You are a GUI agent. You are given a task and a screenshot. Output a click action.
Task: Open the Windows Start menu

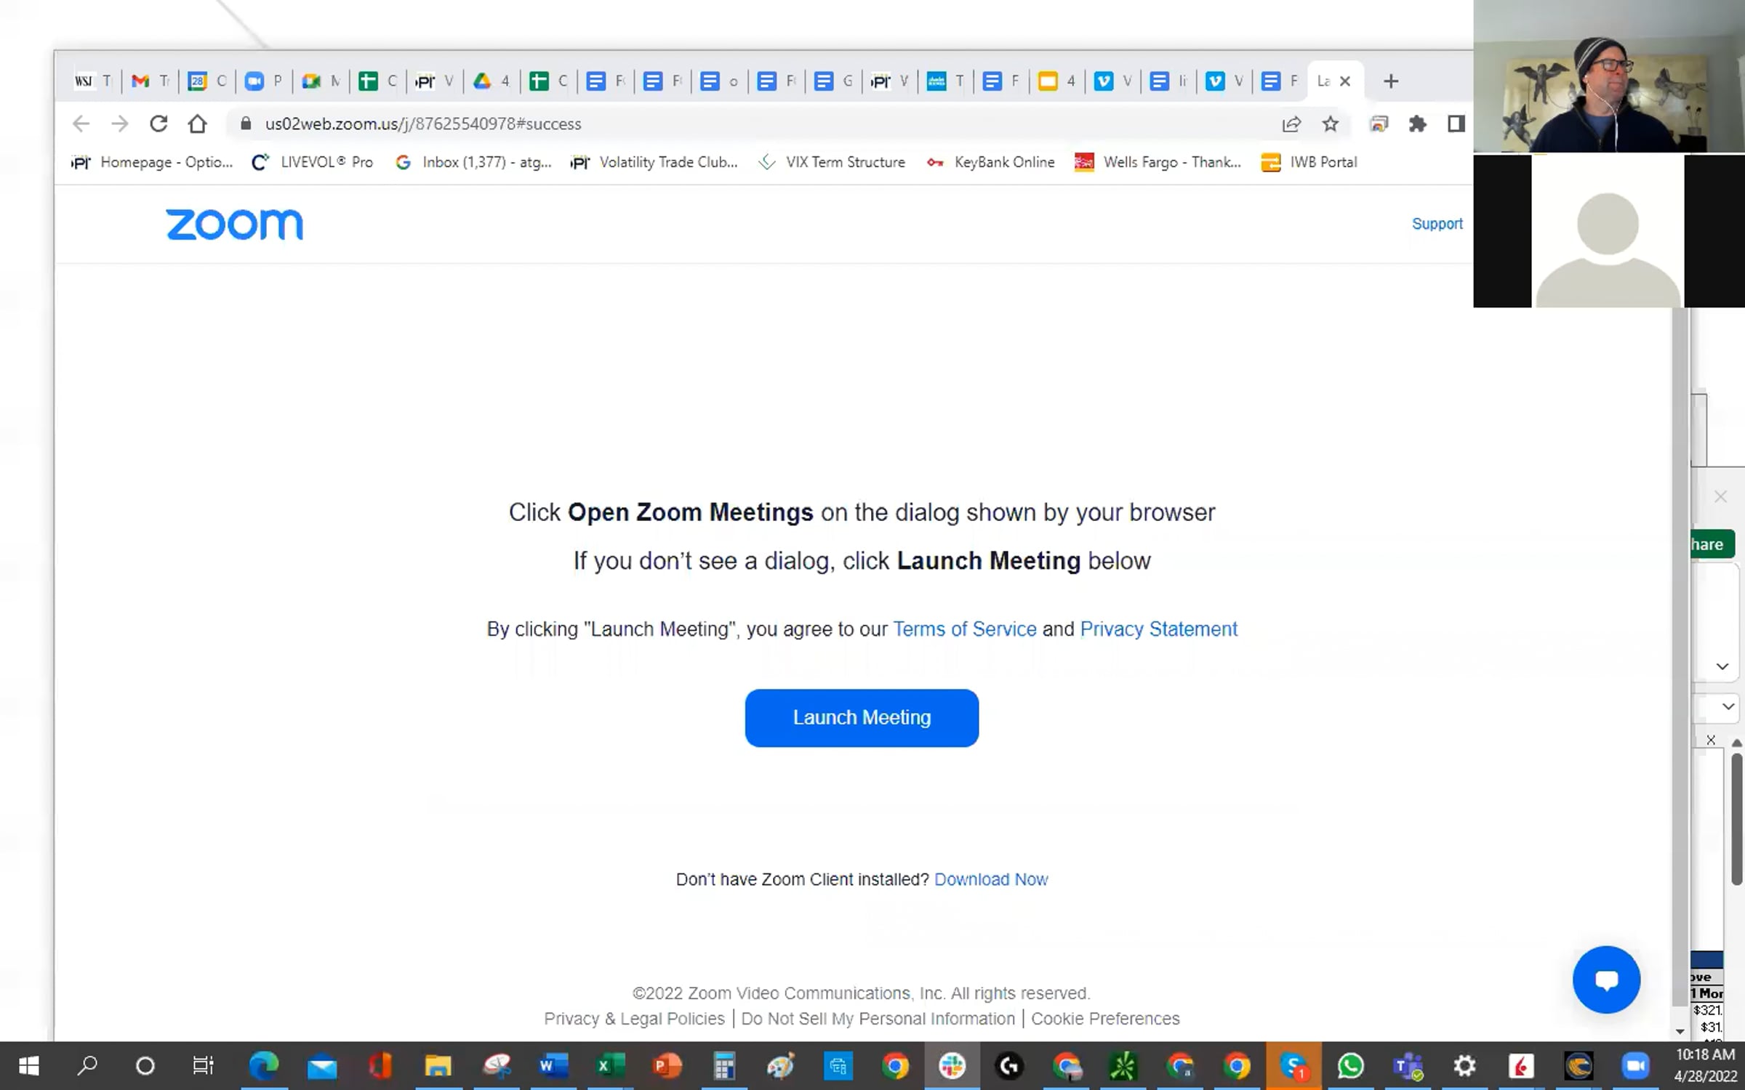click(x=28, y=1066)
